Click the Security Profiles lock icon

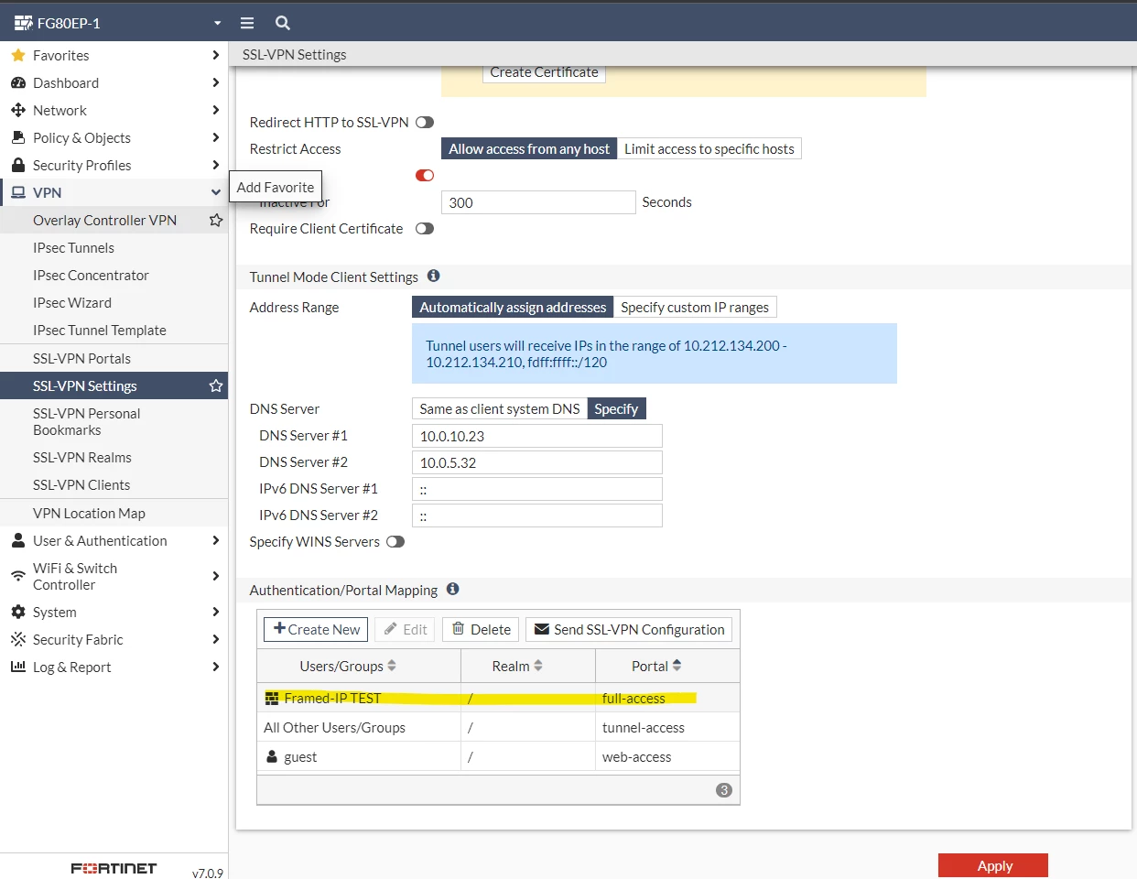(18, 165)
